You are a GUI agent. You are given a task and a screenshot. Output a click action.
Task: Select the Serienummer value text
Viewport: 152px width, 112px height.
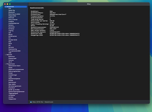point(55,32)
